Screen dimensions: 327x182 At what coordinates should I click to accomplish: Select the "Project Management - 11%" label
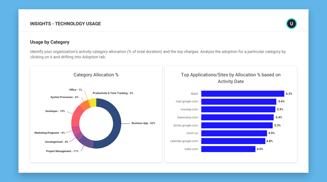pos(62,151)
